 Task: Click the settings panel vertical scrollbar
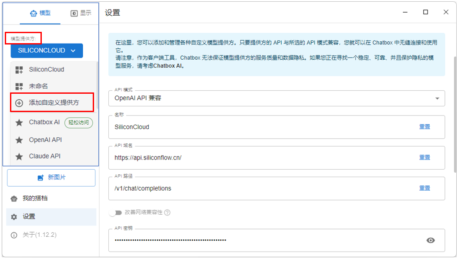tap(455, 114)
